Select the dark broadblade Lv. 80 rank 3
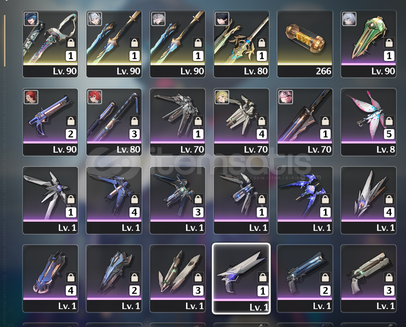Viewport: 406px width, 327px height. [114, 122]
